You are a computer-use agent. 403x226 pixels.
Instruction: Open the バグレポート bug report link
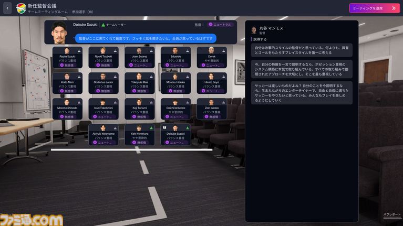point(392,214)
